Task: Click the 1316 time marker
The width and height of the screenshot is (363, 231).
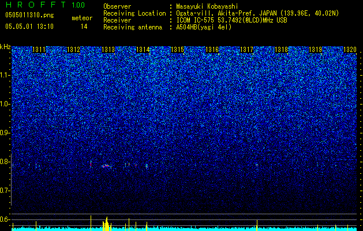Action: (212, 50)
